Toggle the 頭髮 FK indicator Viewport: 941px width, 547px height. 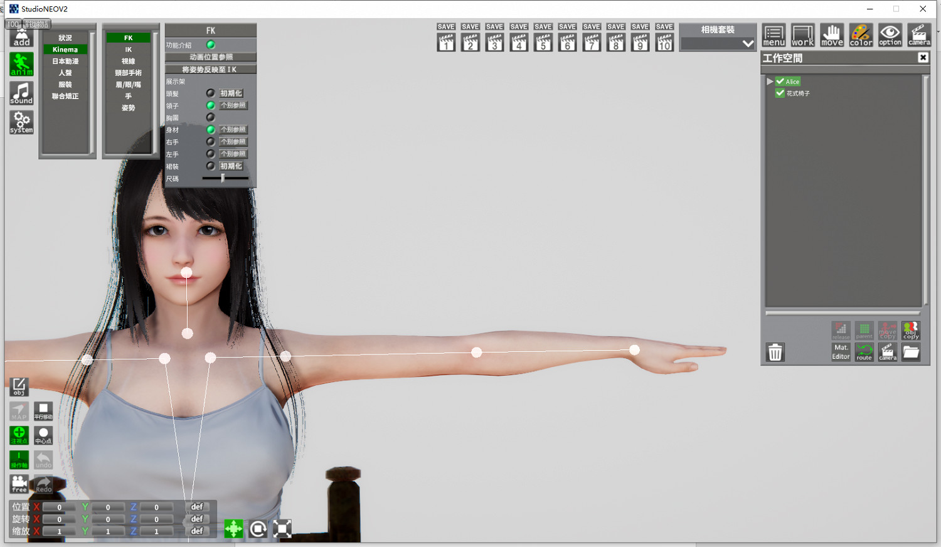click(x=211, y=93)
